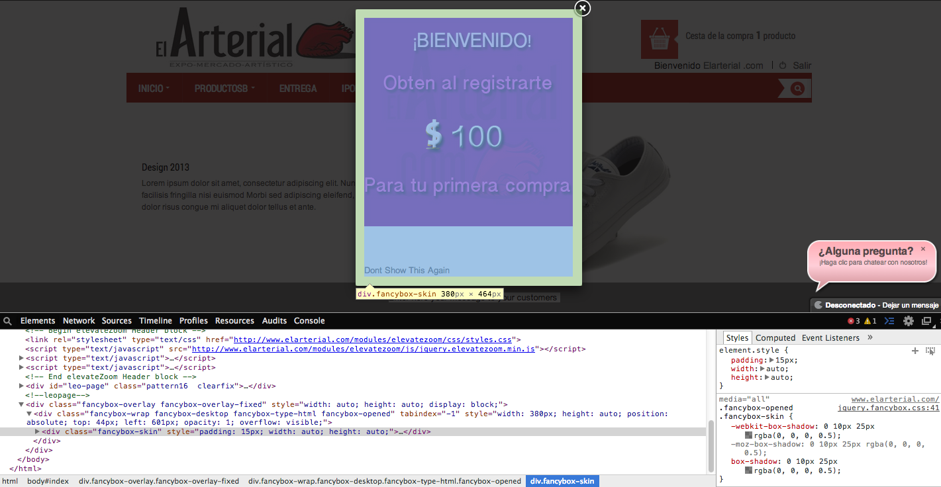Switch to the Network panel
Screen dimensions: 941x487
79,321
